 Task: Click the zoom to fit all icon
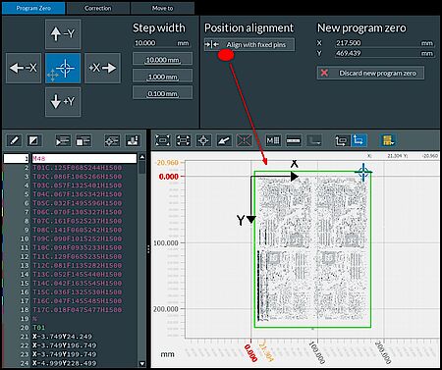point(163,140)
